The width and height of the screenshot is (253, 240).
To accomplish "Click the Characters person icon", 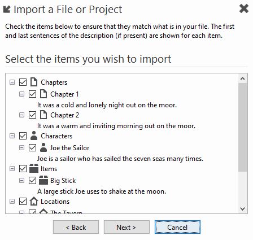I will [34, 136].
